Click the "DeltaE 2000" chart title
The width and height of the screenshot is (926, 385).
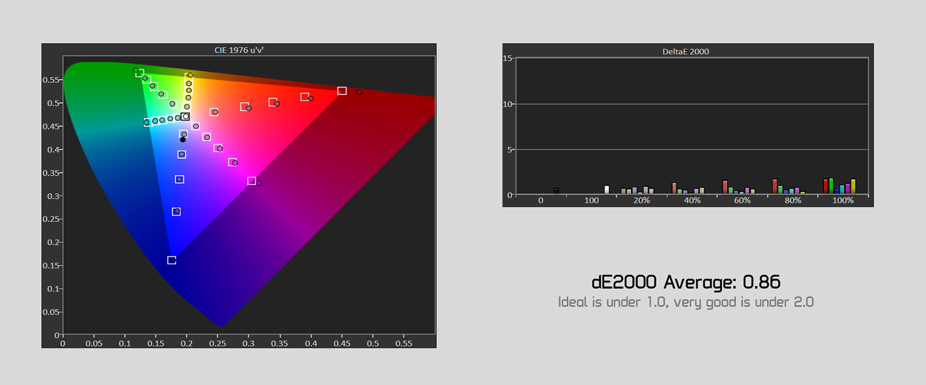(x=686, y=52)
